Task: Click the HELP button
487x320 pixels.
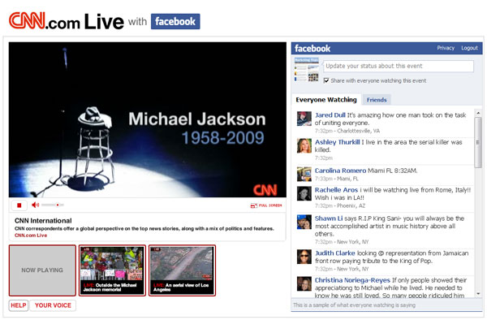Action: coord(19,305)
